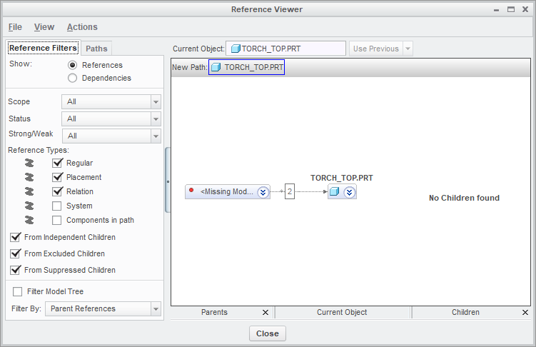
Task: Toggle From Suppressed Children checkbox
Action: (x=16, y=270)
